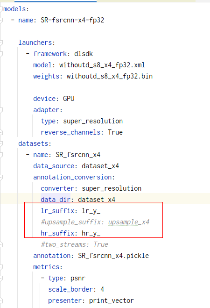Image resolution: width=210 pixels, height=308 pixels.
Task: Click the commented two_streams line
Action: coord(75,244)
